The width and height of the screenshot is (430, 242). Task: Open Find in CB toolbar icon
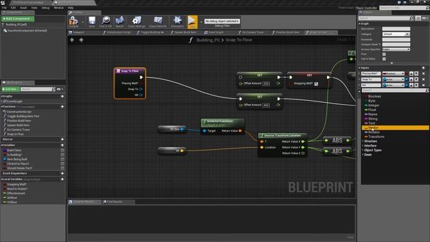[105, 22]
